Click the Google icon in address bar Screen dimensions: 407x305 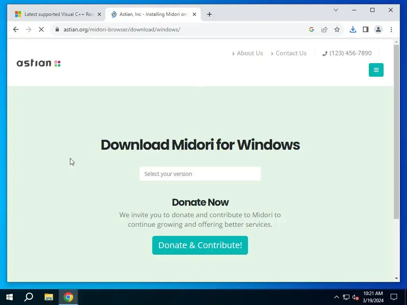click(312, 29)
